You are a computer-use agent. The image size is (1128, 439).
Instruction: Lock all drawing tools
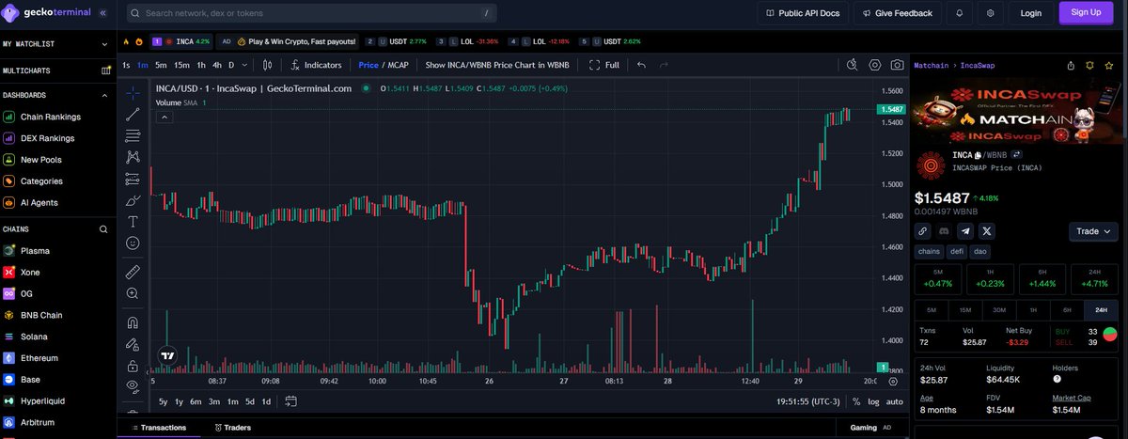(x=133, y=366)
